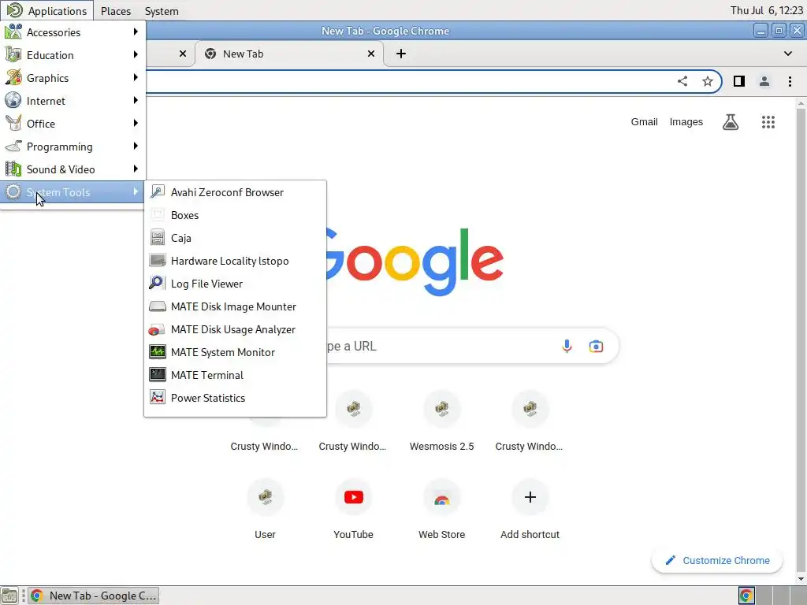
Task: Open the Wesmosis 2.5 shortcut
Action: pos(441,421)
